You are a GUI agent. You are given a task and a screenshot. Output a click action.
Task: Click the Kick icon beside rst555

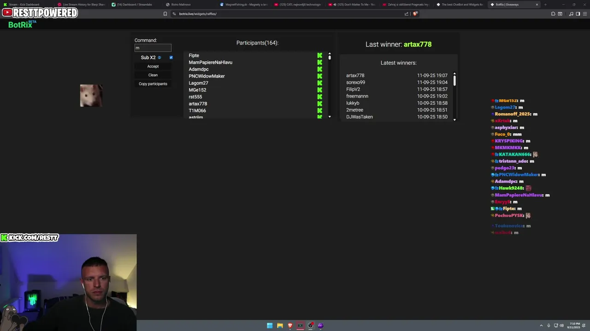click(319, 97)
